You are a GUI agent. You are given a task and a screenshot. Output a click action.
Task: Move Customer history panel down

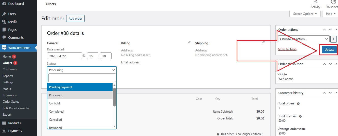(330, 93)
